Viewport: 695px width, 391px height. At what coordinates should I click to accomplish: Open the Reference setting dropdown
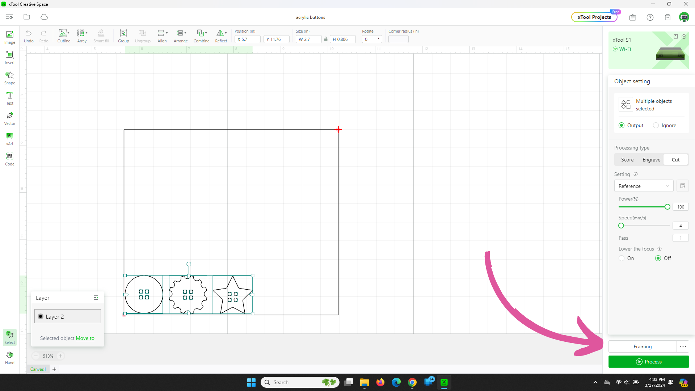coord(644,186)
